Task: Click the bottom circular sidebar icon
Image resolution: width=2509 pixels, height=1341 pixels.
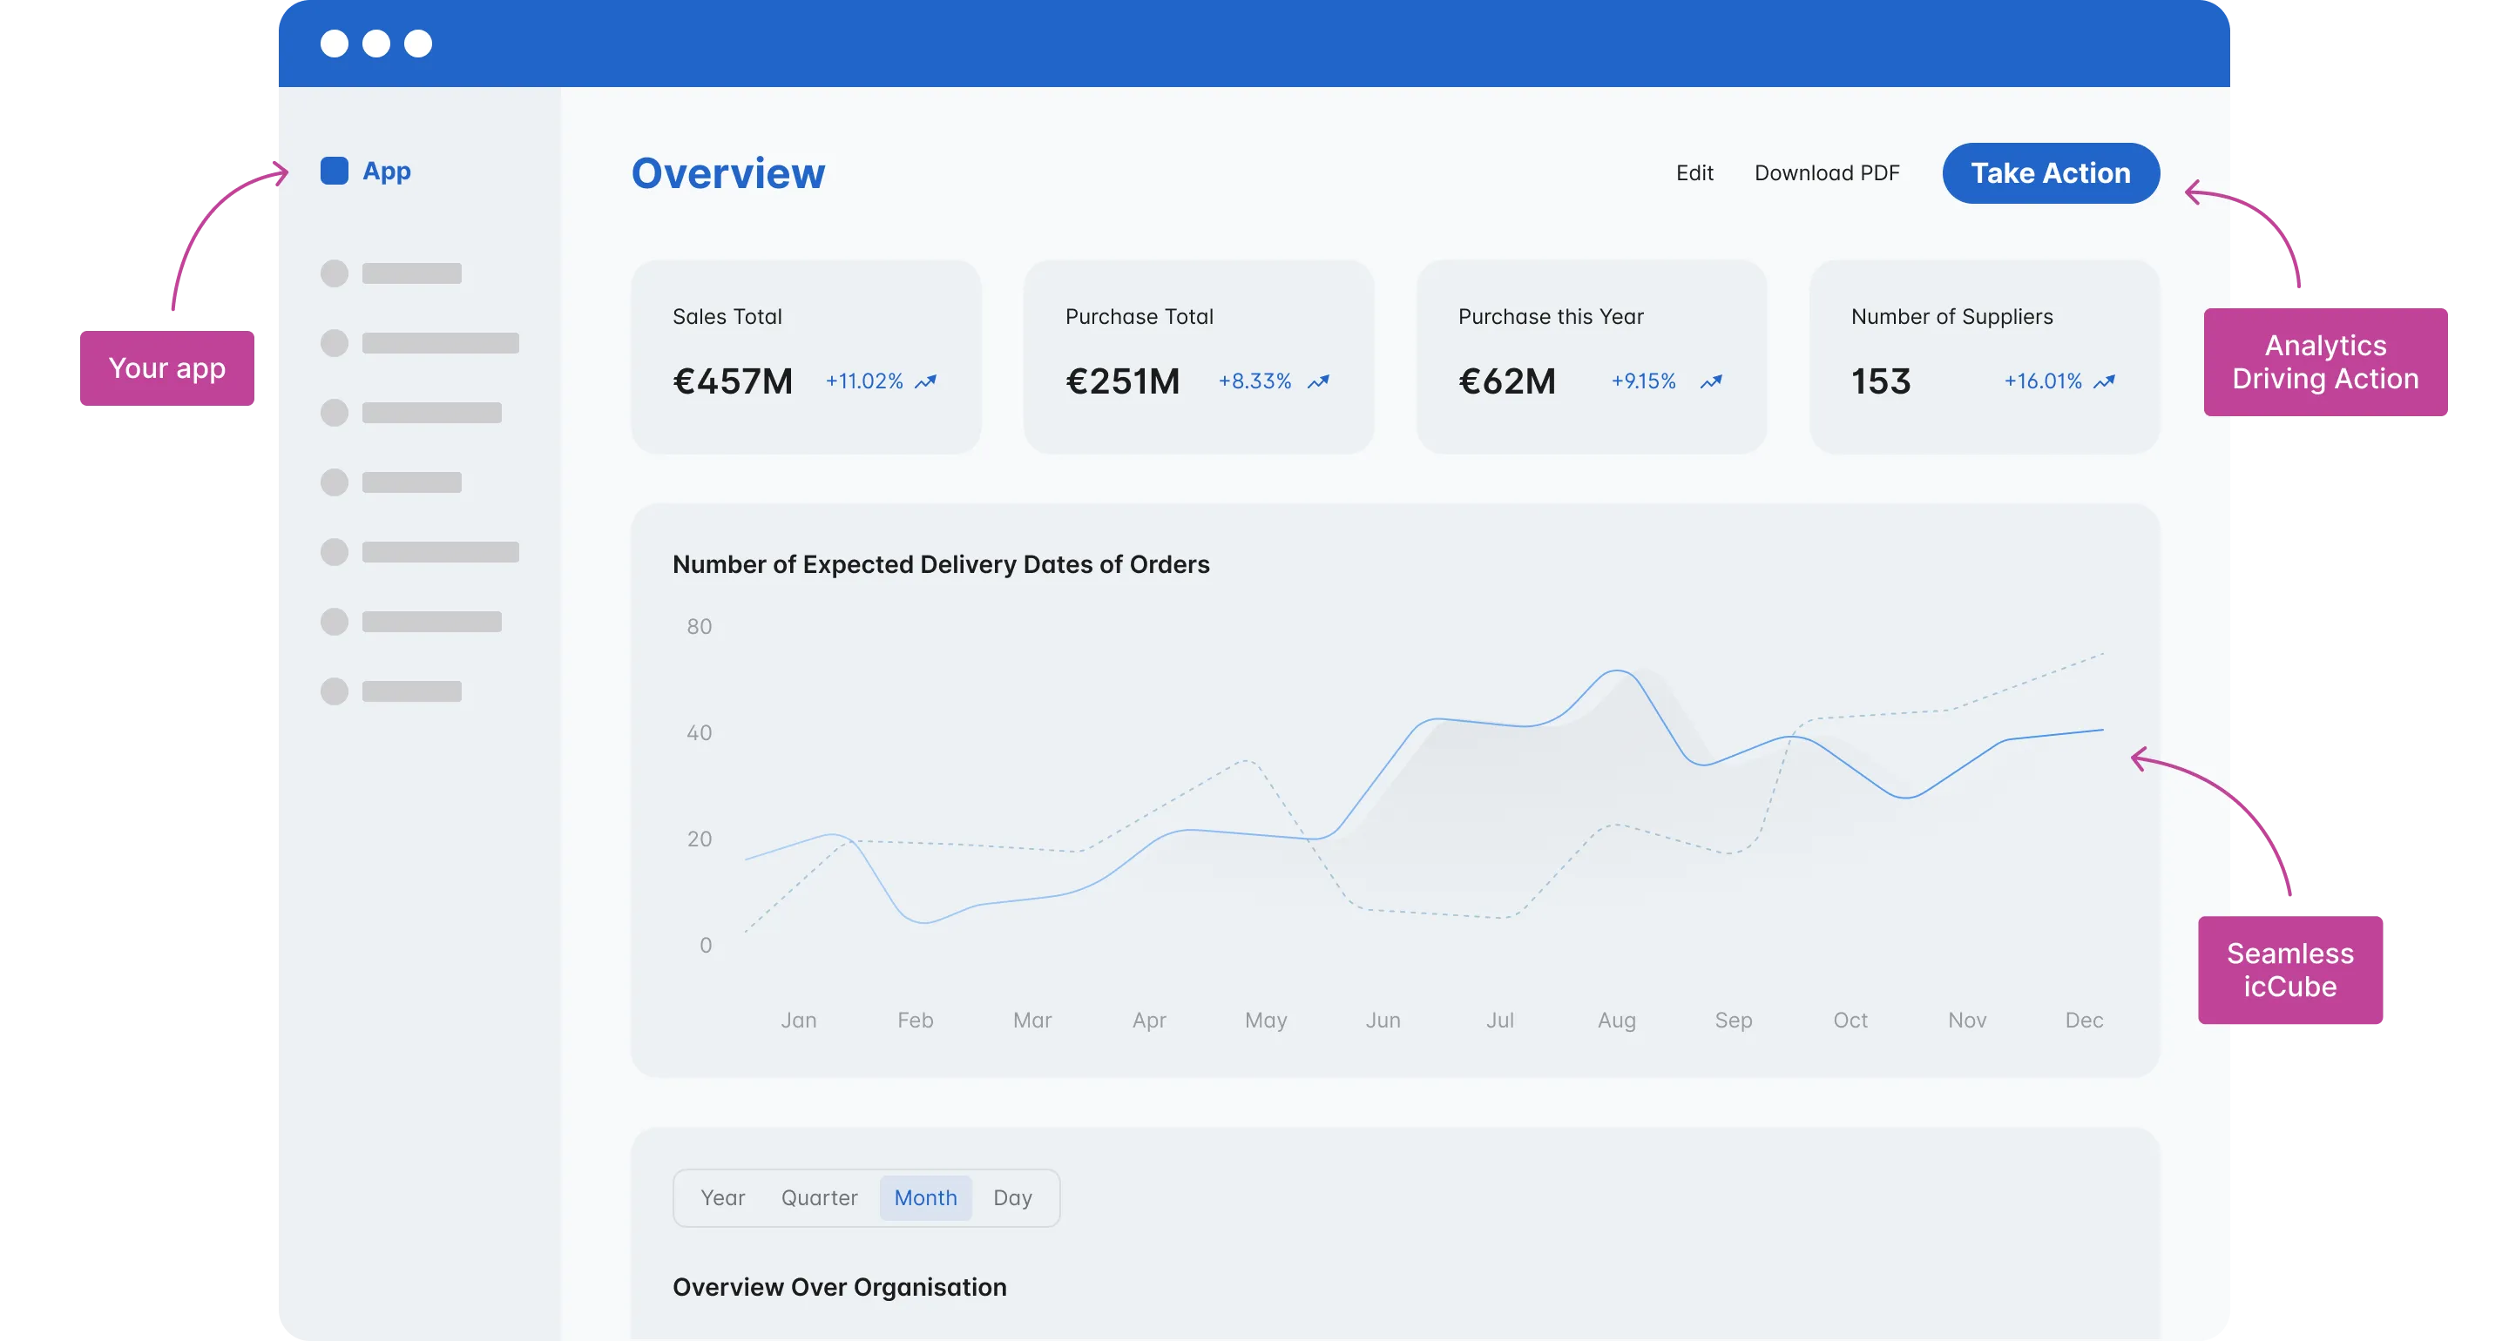Action: click(x=335, y=691)
